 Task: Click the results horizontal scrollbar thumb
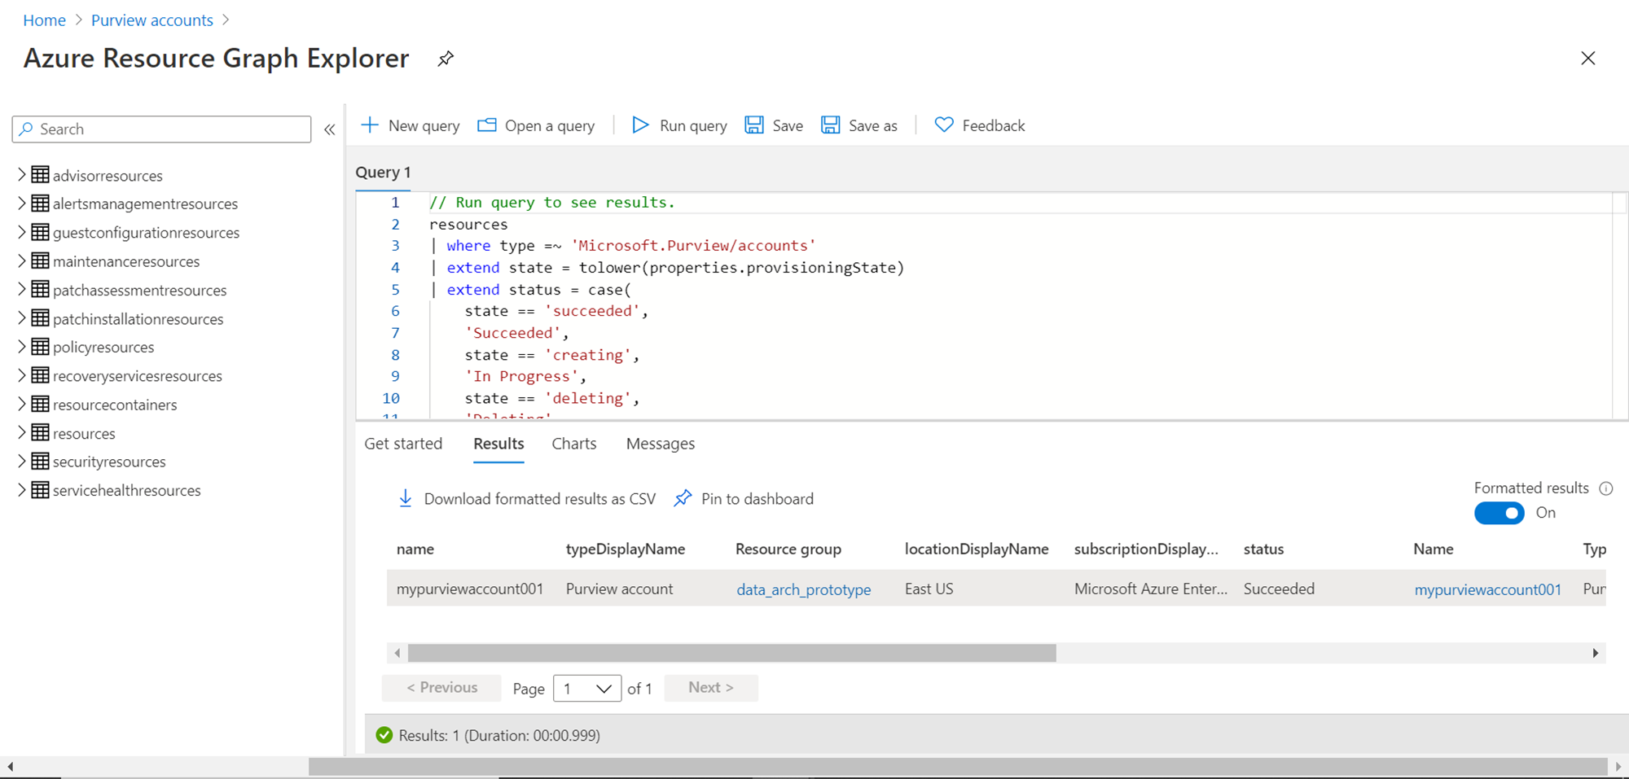731,653
